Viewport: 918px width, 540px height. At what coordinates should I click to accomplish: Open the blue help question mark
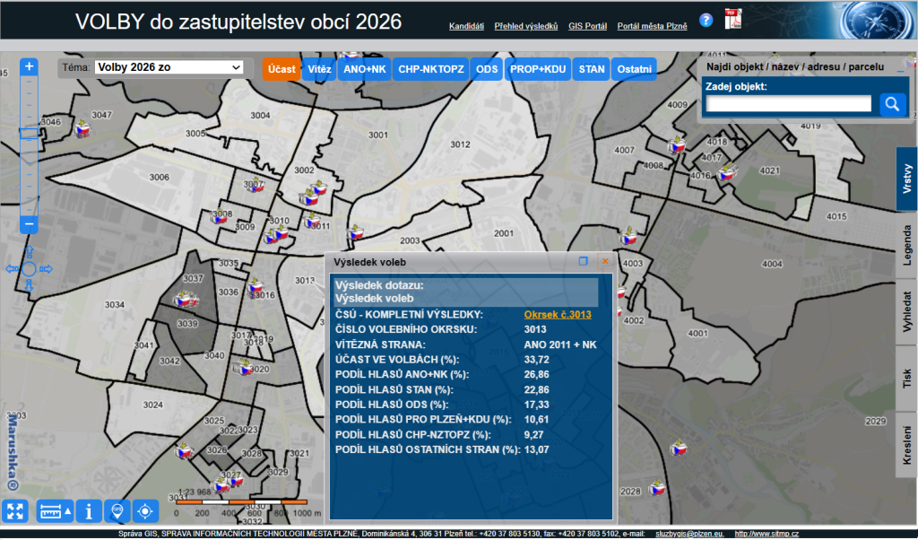(x=706, y=21)
